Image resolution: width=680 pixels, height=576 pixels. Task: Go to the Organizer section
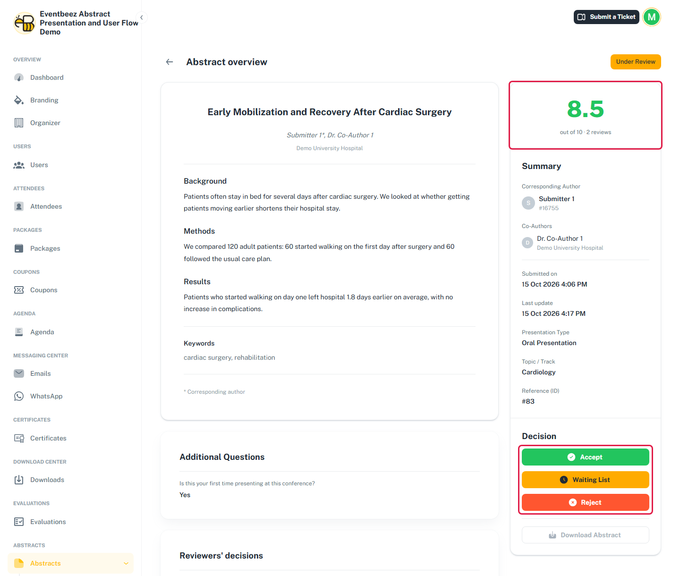tap(71, 123)
